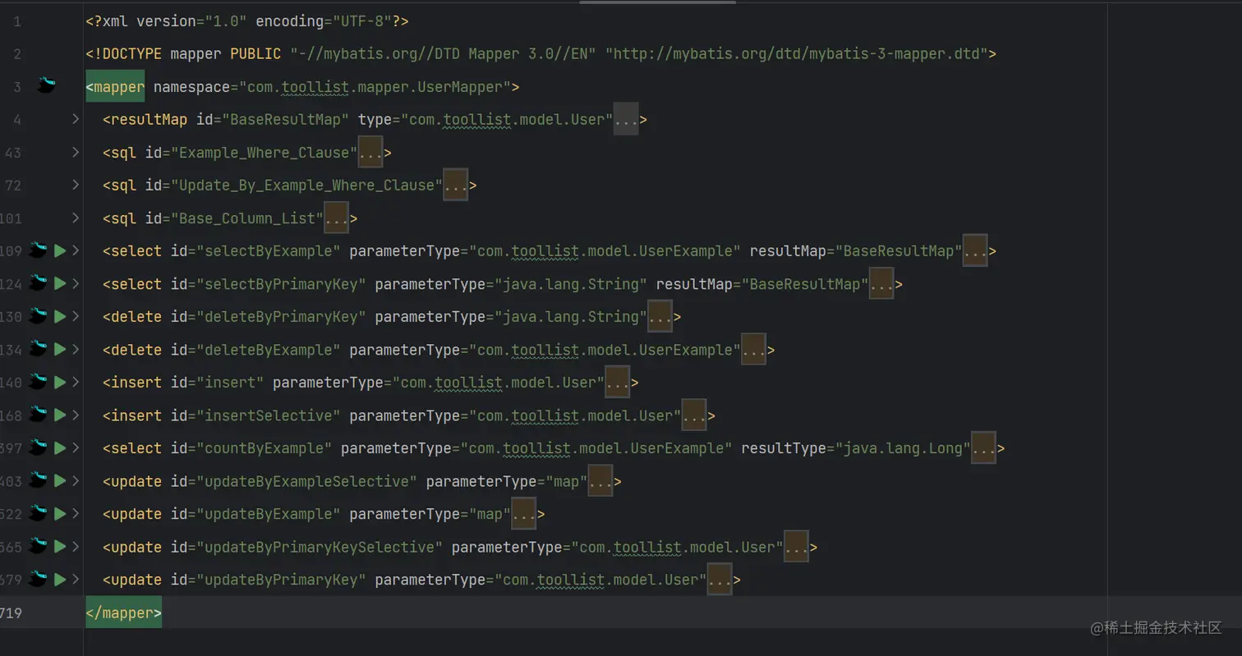Click the MyBatis gutter icon for selectByPrimaryKey
The width and height of the screenshot is (1242, 656).
(39, 282)
